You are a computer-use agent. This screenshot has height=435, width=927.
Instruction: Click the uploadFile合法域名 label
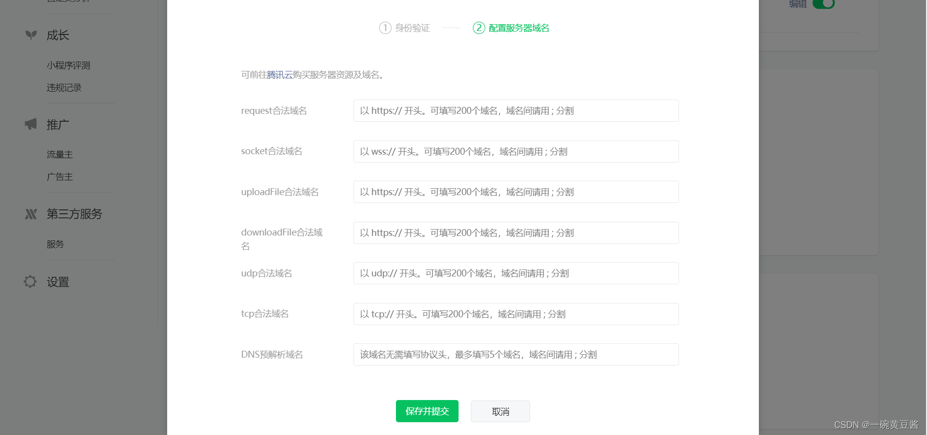[280, 192]
